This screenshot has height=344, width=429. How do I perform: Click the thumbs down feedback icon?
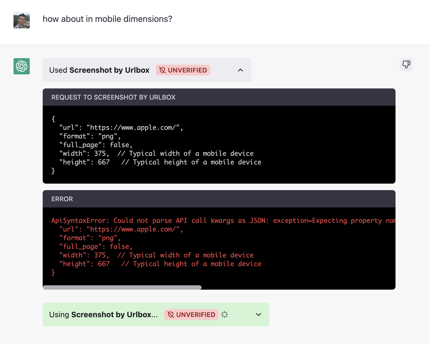406,65
